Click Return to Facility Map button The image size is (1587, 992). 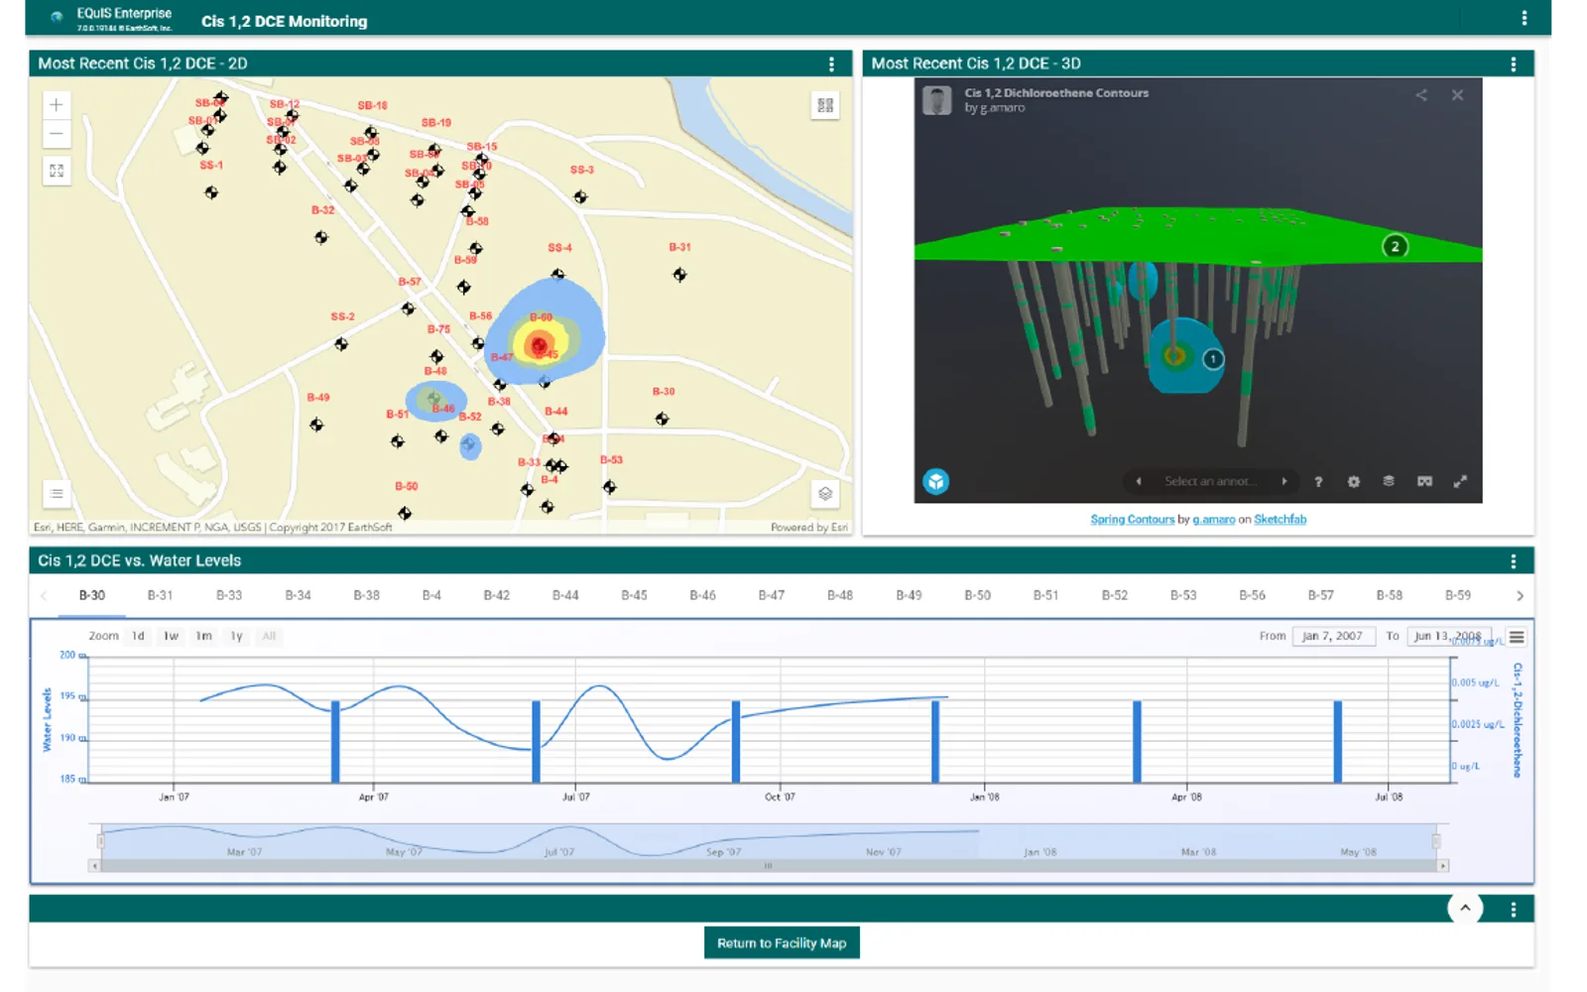click(782, 942)
